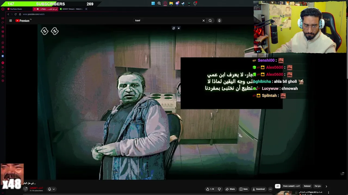Select the From Letaief filter chip
The height and width of the screenshot is (195, 348).
point(291,186)
